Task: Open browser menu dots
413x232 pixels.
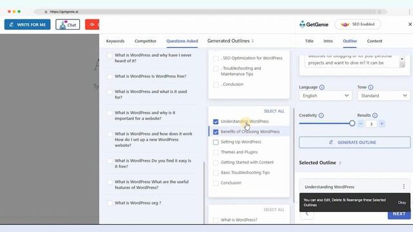Action: tap(409, 12)
